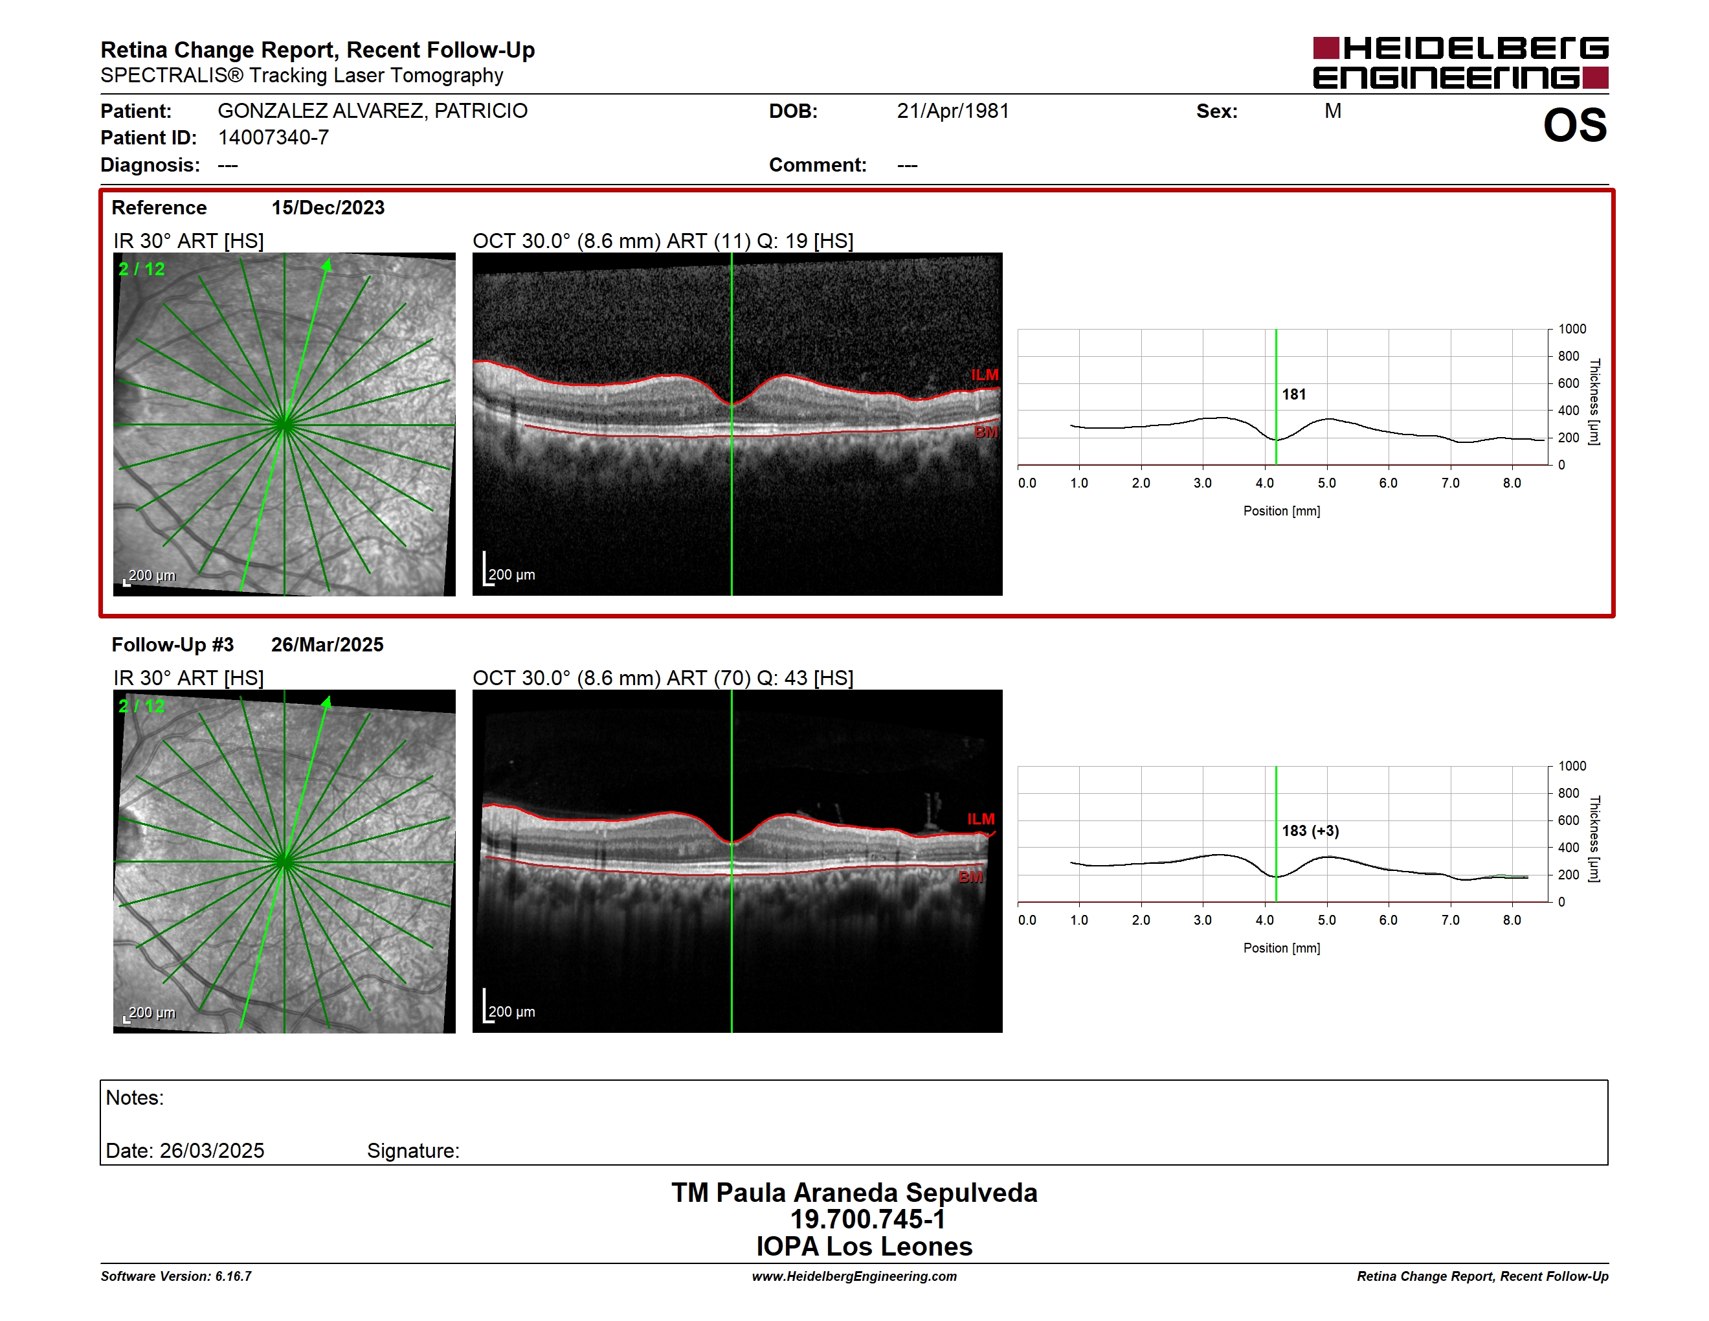Viewport: 1709px width, 1321px height.
Task: Click the 2 / 12 counter on Reference IR image
Action: click(x=142, y=269)
